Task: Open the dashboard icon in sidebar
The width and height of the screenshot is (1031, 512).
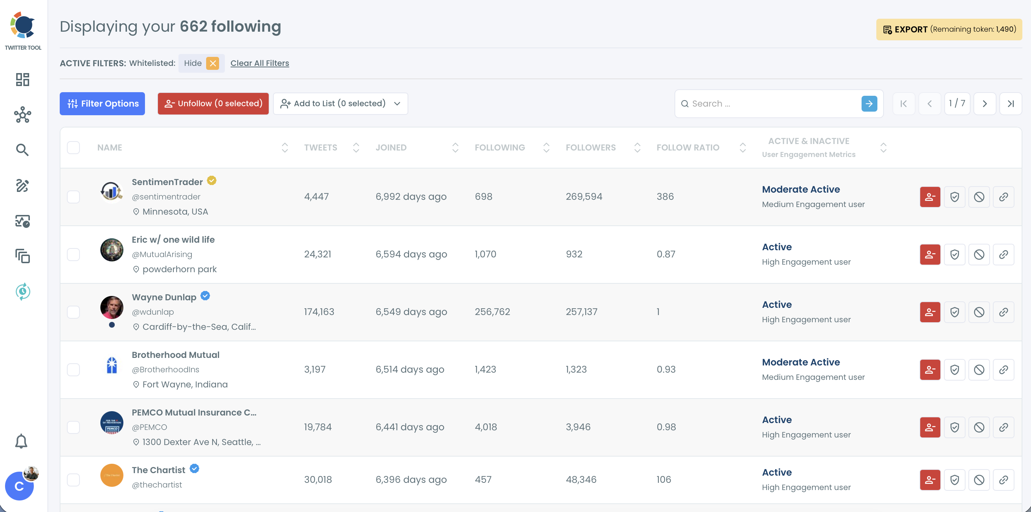Action: 22,79
